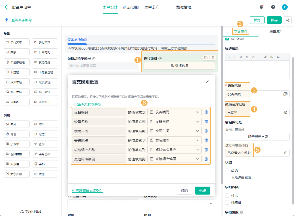This screenshot has width=294, height=216.
Task: Open the 如何设置填充规则 help link
Action: tap(87, 191)
